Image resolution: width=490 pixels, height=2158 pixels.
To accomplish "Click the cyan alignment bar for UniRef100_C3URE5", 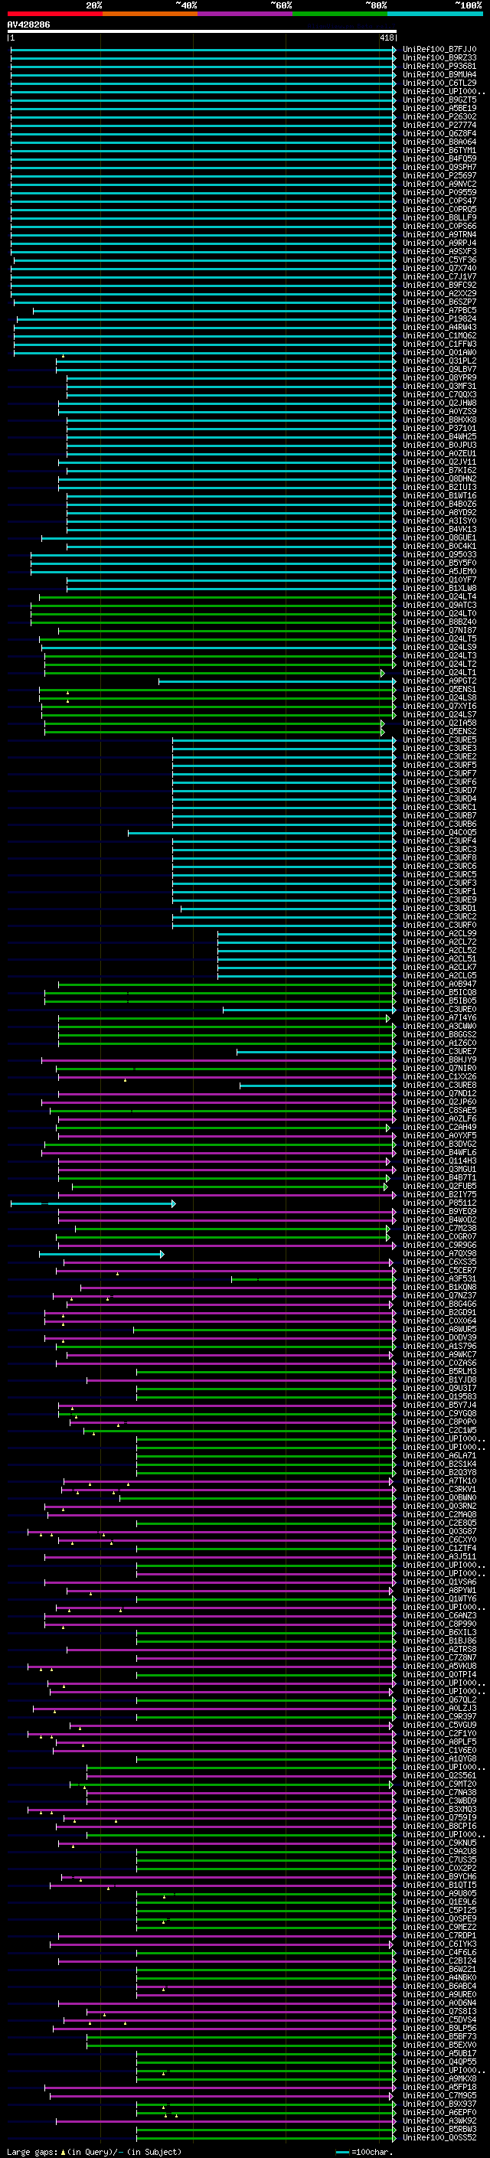I will tap(284, 740).
